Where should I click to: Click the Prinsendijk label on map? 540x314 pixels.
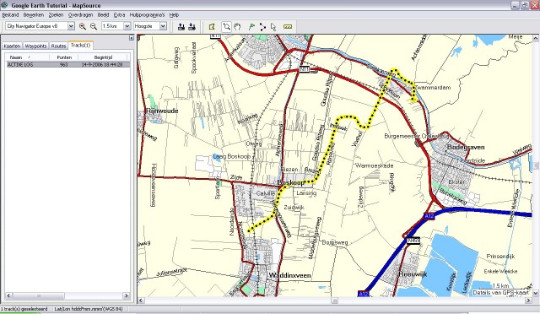click(x=500, y=257)
